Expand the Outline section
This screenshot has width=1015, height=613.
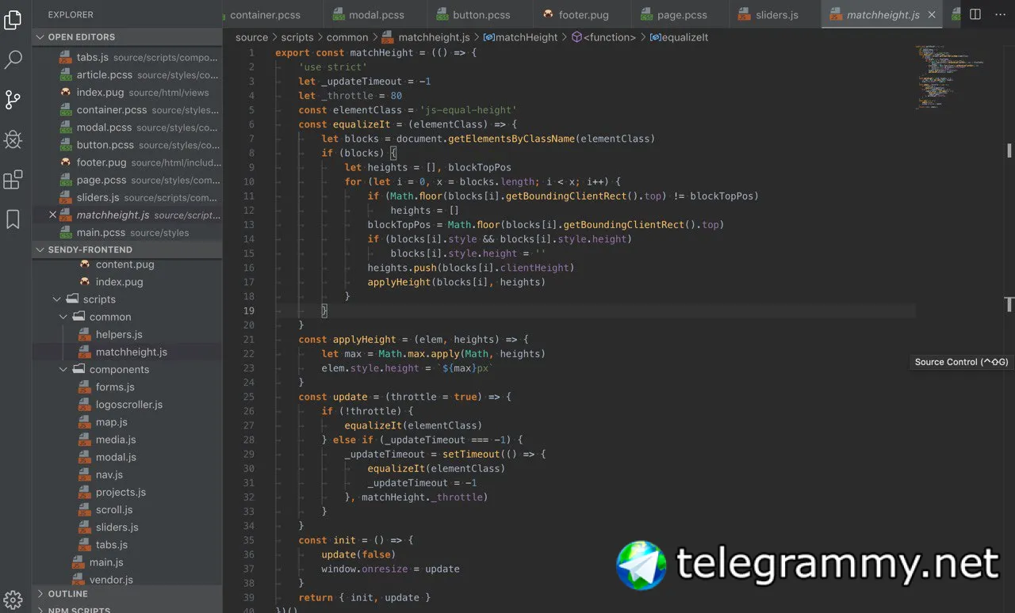point(127,593)
